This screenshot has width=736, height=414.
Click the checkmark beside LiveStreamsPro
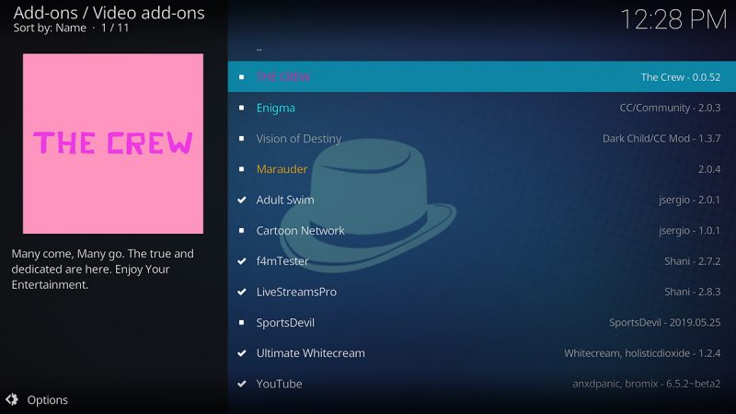(x=241, y=292)
